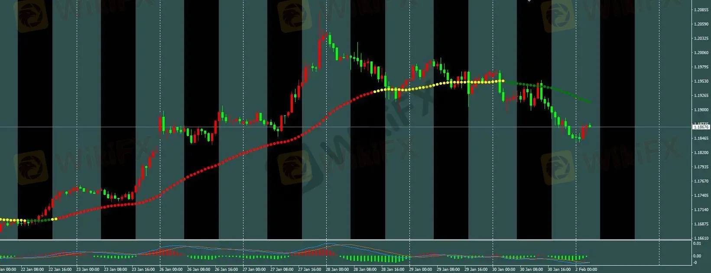Select the 28 Jan 00:00 time label
This screenshot has height=273, width=711.
pos(338,270)
